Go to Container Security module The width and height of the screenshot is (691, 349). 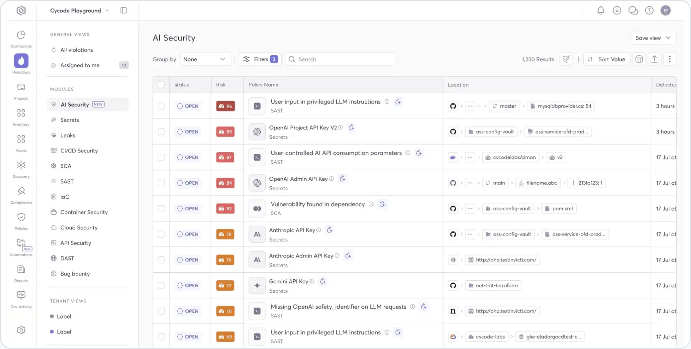tap(84, 212)
